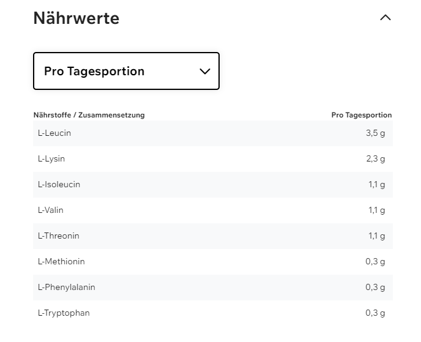Select the L-Lysin row label
Viewport: 421px width, 342px height.
tap(51, 158)
